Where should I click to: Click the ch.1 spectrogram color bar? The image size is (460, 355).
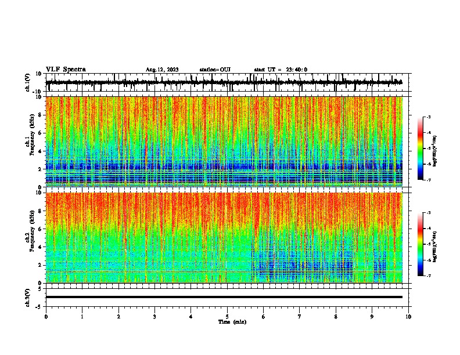pyautogui.click(x=421, y=148)
